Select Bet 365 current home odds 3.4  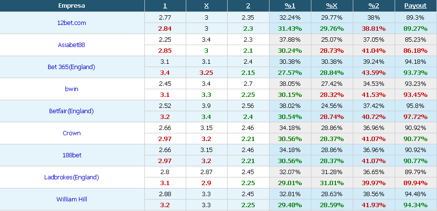(165, 73)
